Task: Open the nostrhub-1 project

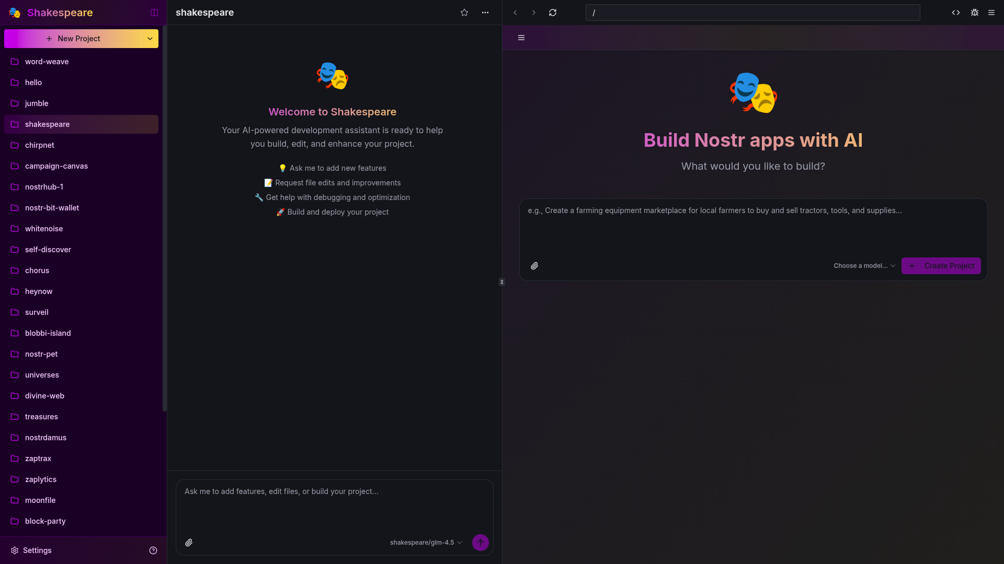Action: 81,187
